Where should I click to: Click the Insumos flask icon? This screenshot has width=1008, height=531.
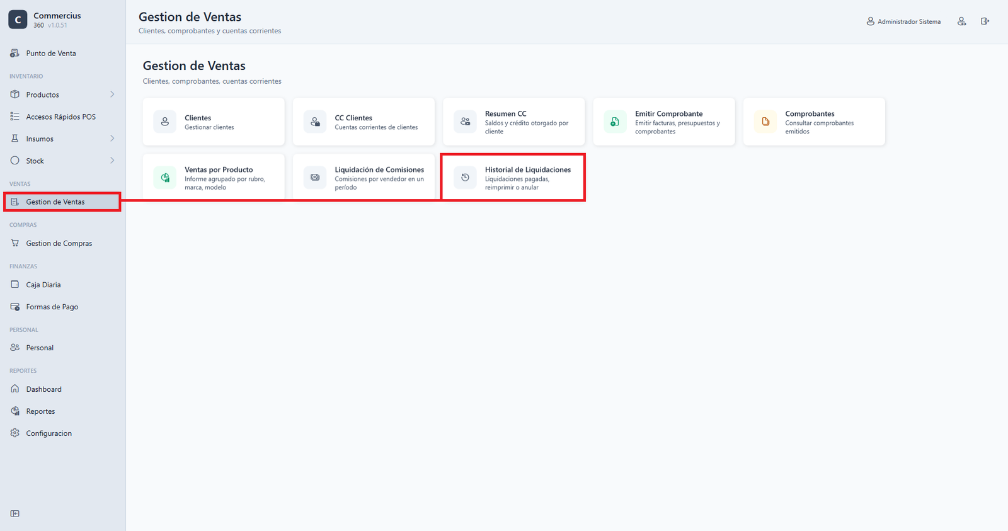coord(14,139)
